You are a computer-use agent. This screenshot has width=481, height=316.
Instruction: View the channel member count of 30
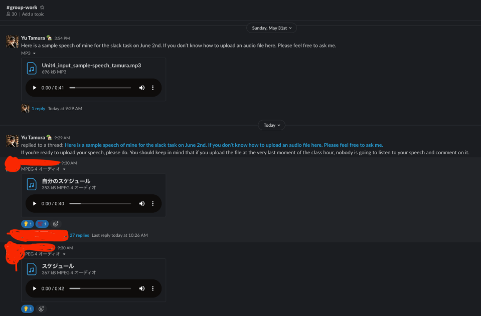coord(12,14)
